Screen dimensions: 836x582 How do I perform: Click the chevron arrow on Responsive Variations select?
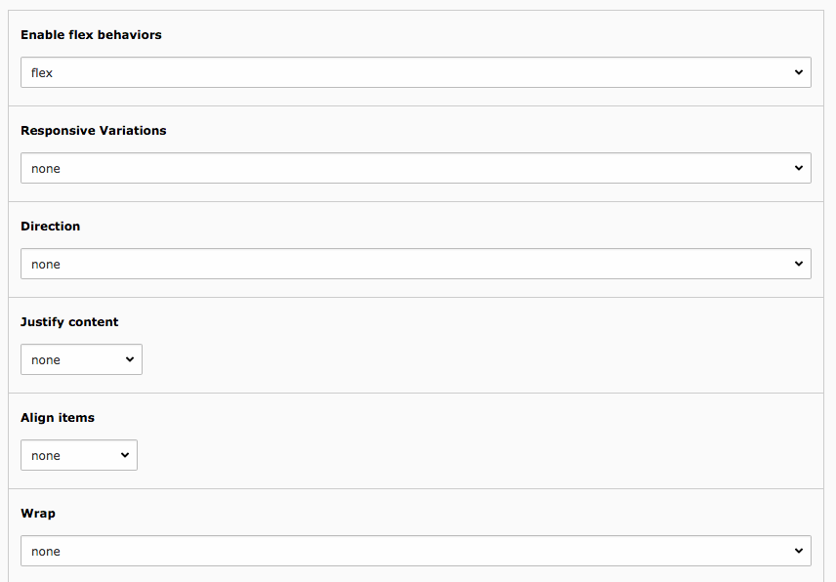tap(799, 168)
